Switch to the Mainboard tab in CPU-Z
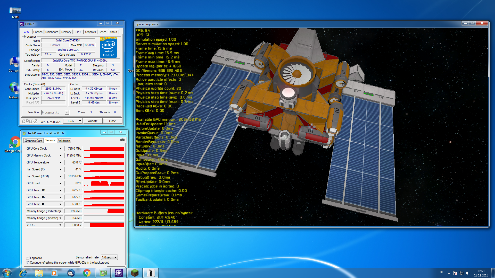 pos(52,32)
